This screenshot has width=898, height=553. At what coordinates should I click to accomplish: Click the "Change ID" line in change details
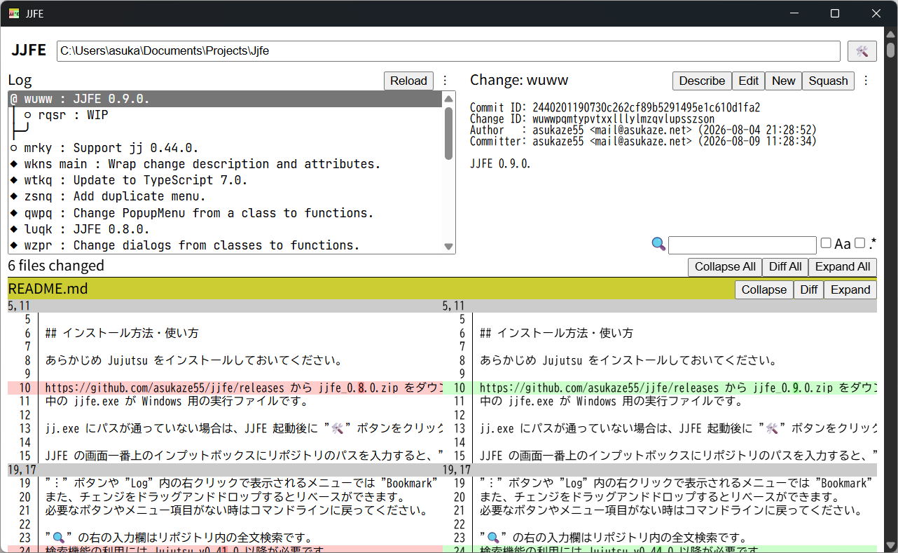click(592, 119)
